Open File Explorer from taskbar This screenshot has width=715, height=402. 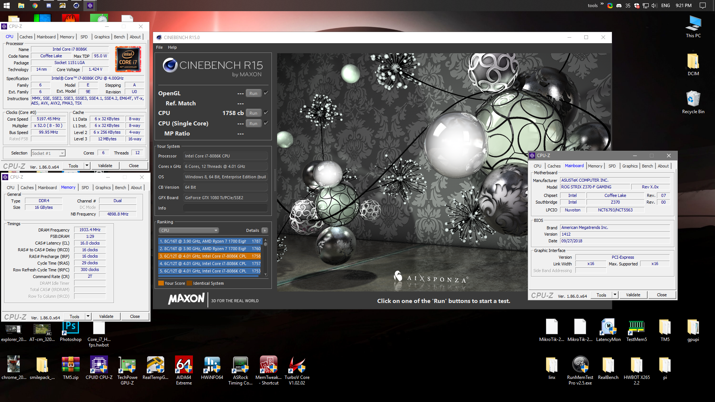click(x=21, y=6)
